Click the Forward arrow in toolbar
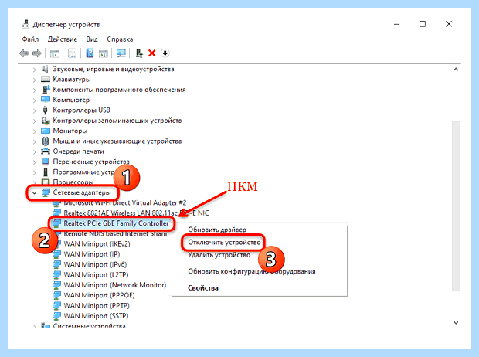The width and height of the screenshot is (479, 357). click(x=36, y=53)
